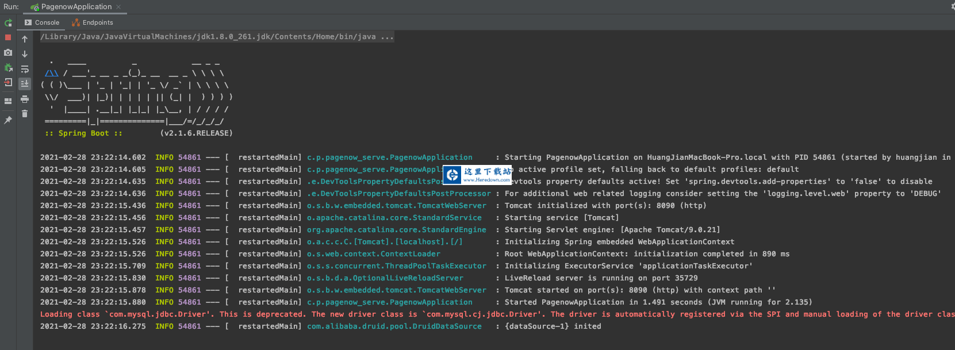Screen dimensions: 955x350
Task: Open o.s.web.context.ContextLoader class link
Action: click(x=373, y=254)
